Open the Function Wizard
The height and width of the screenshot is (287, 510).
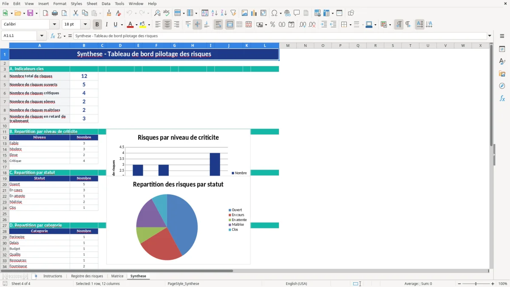pos(53,36)
